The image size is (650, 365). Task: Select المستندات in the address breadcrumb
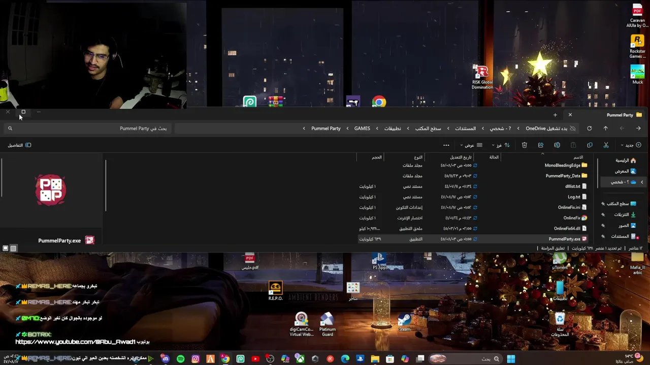[x=465, y=129]
